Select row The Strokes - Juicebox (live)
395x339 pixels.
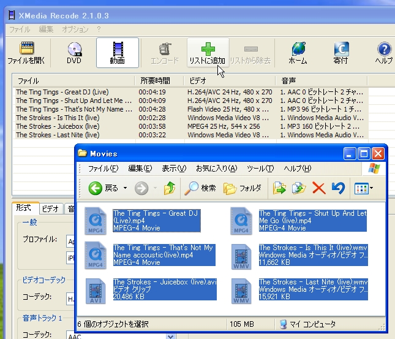190,126
